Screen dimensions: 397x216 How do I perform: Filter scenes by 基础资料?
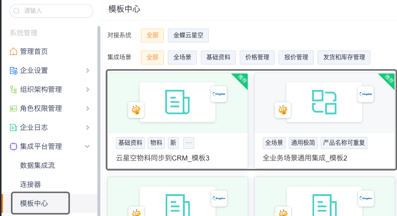(x=218, y=57)
